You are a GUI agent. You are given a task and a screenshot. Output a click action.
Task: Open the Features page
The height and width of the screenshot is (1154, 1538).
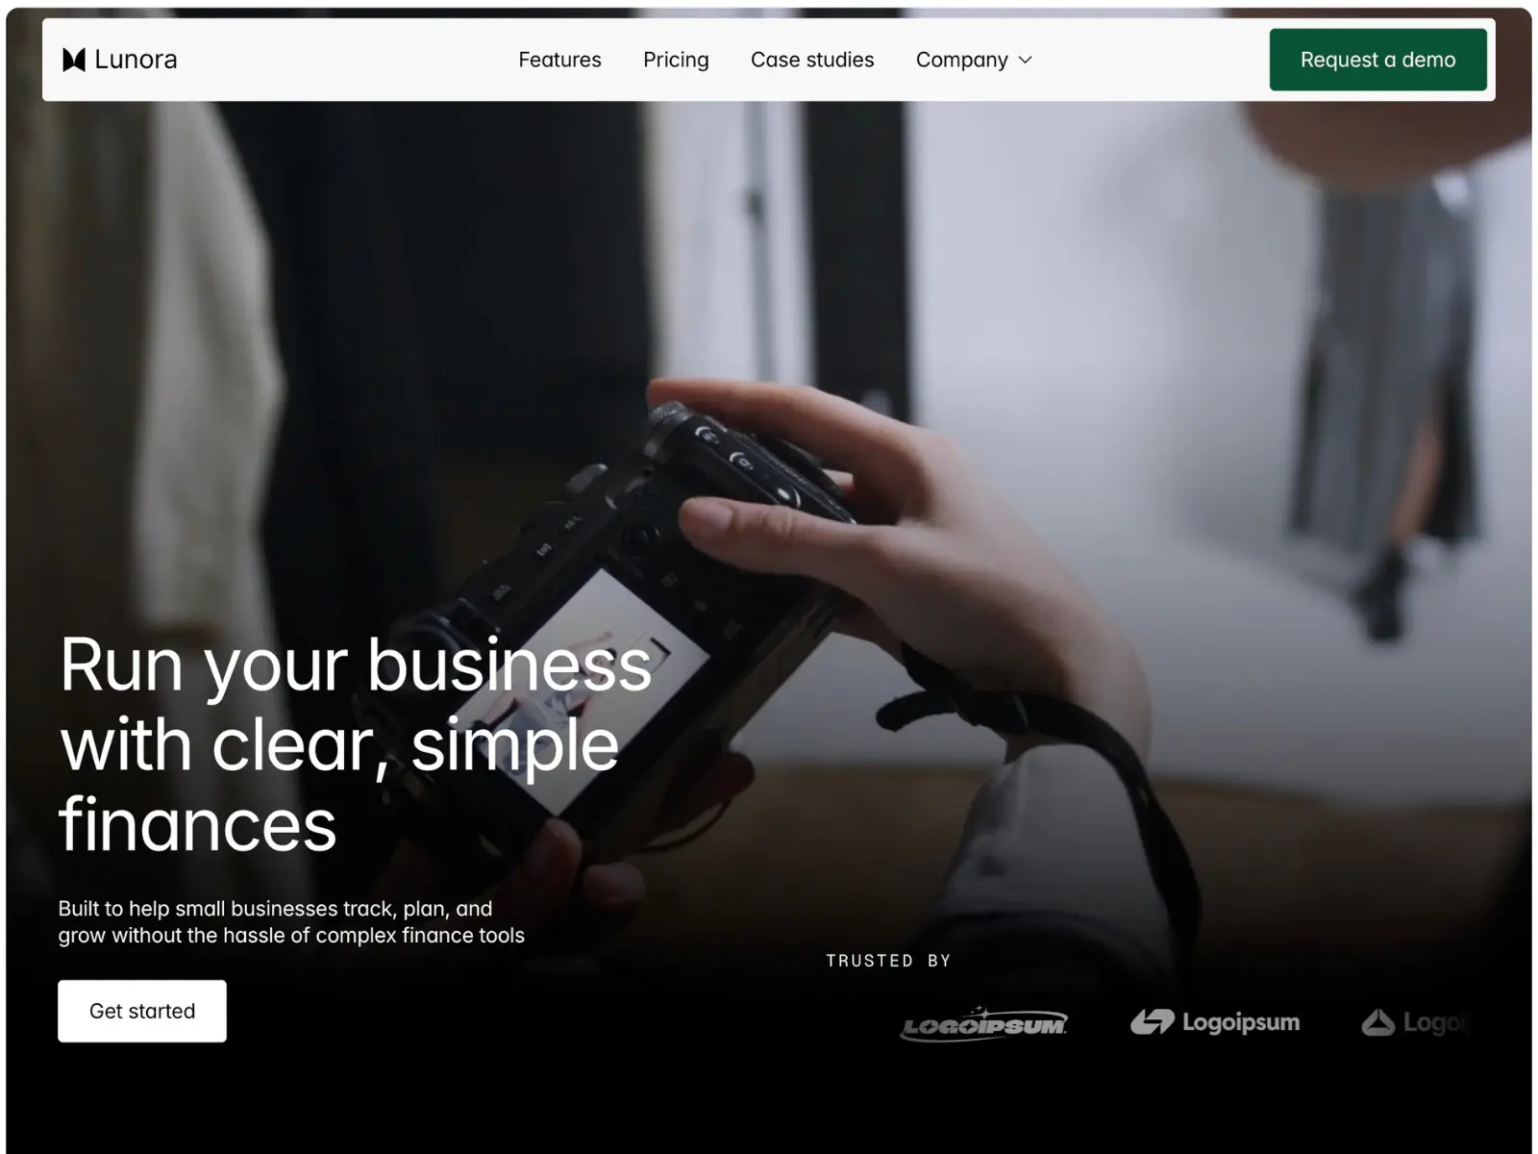point(559,60)
